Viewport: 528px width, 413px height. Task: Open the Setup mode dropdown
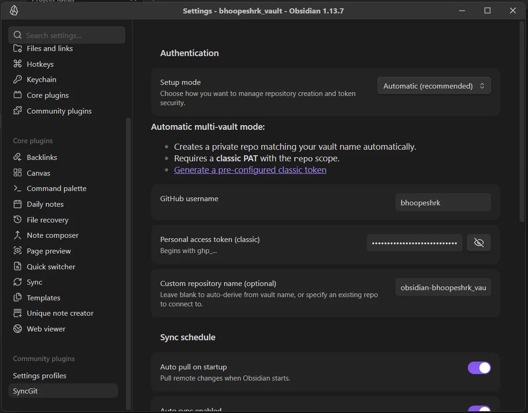point(434,86)
